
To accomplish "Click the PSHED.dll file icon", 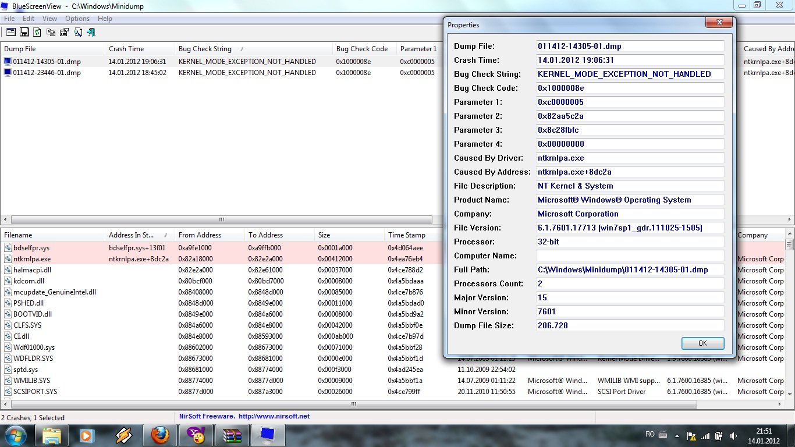I will click(x=8, y=303).
